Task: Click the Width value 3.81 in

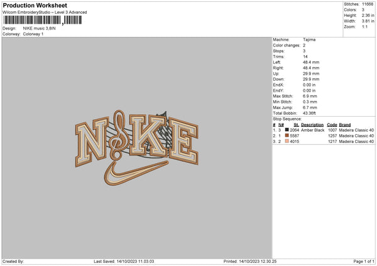Action: pyautogui.click(x=368, y=21)
